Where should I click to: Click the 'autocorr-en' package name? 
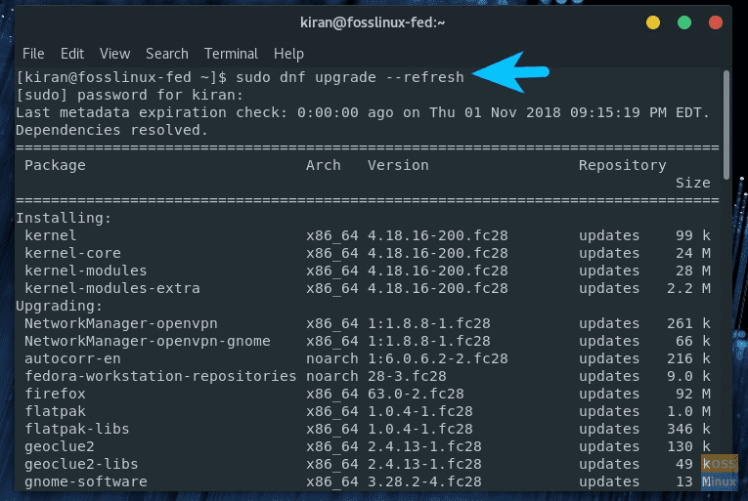pyautogui.click(x=72, y=359)
